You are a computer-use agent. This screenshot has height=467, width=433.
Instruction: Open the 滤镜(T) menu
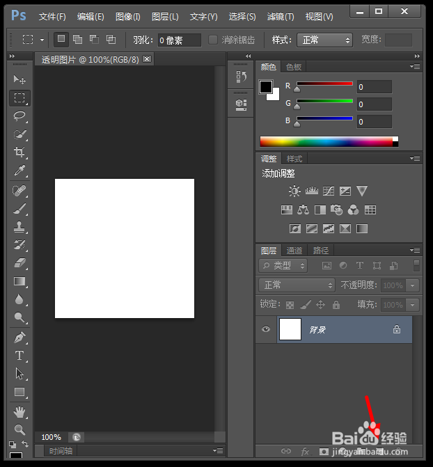coord(281,17)
